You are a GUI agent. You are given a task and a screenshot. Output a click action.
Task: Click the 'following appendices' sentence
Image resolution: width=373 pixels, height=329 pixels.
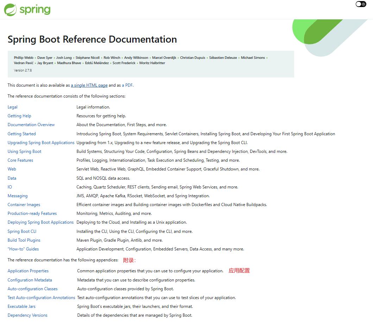point(63,260)
